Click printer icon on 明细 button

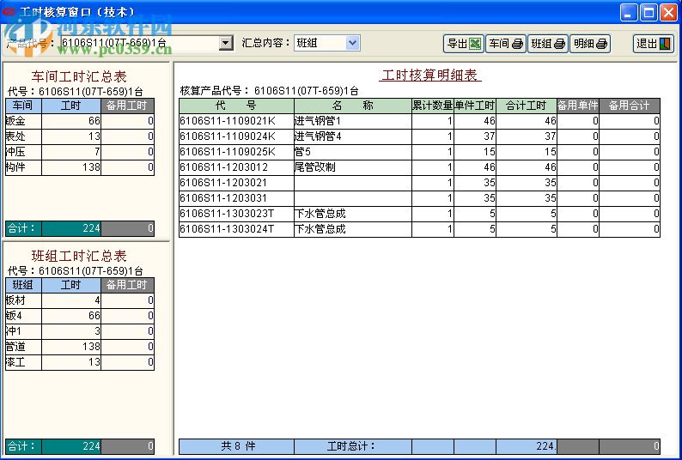[602, 44]
